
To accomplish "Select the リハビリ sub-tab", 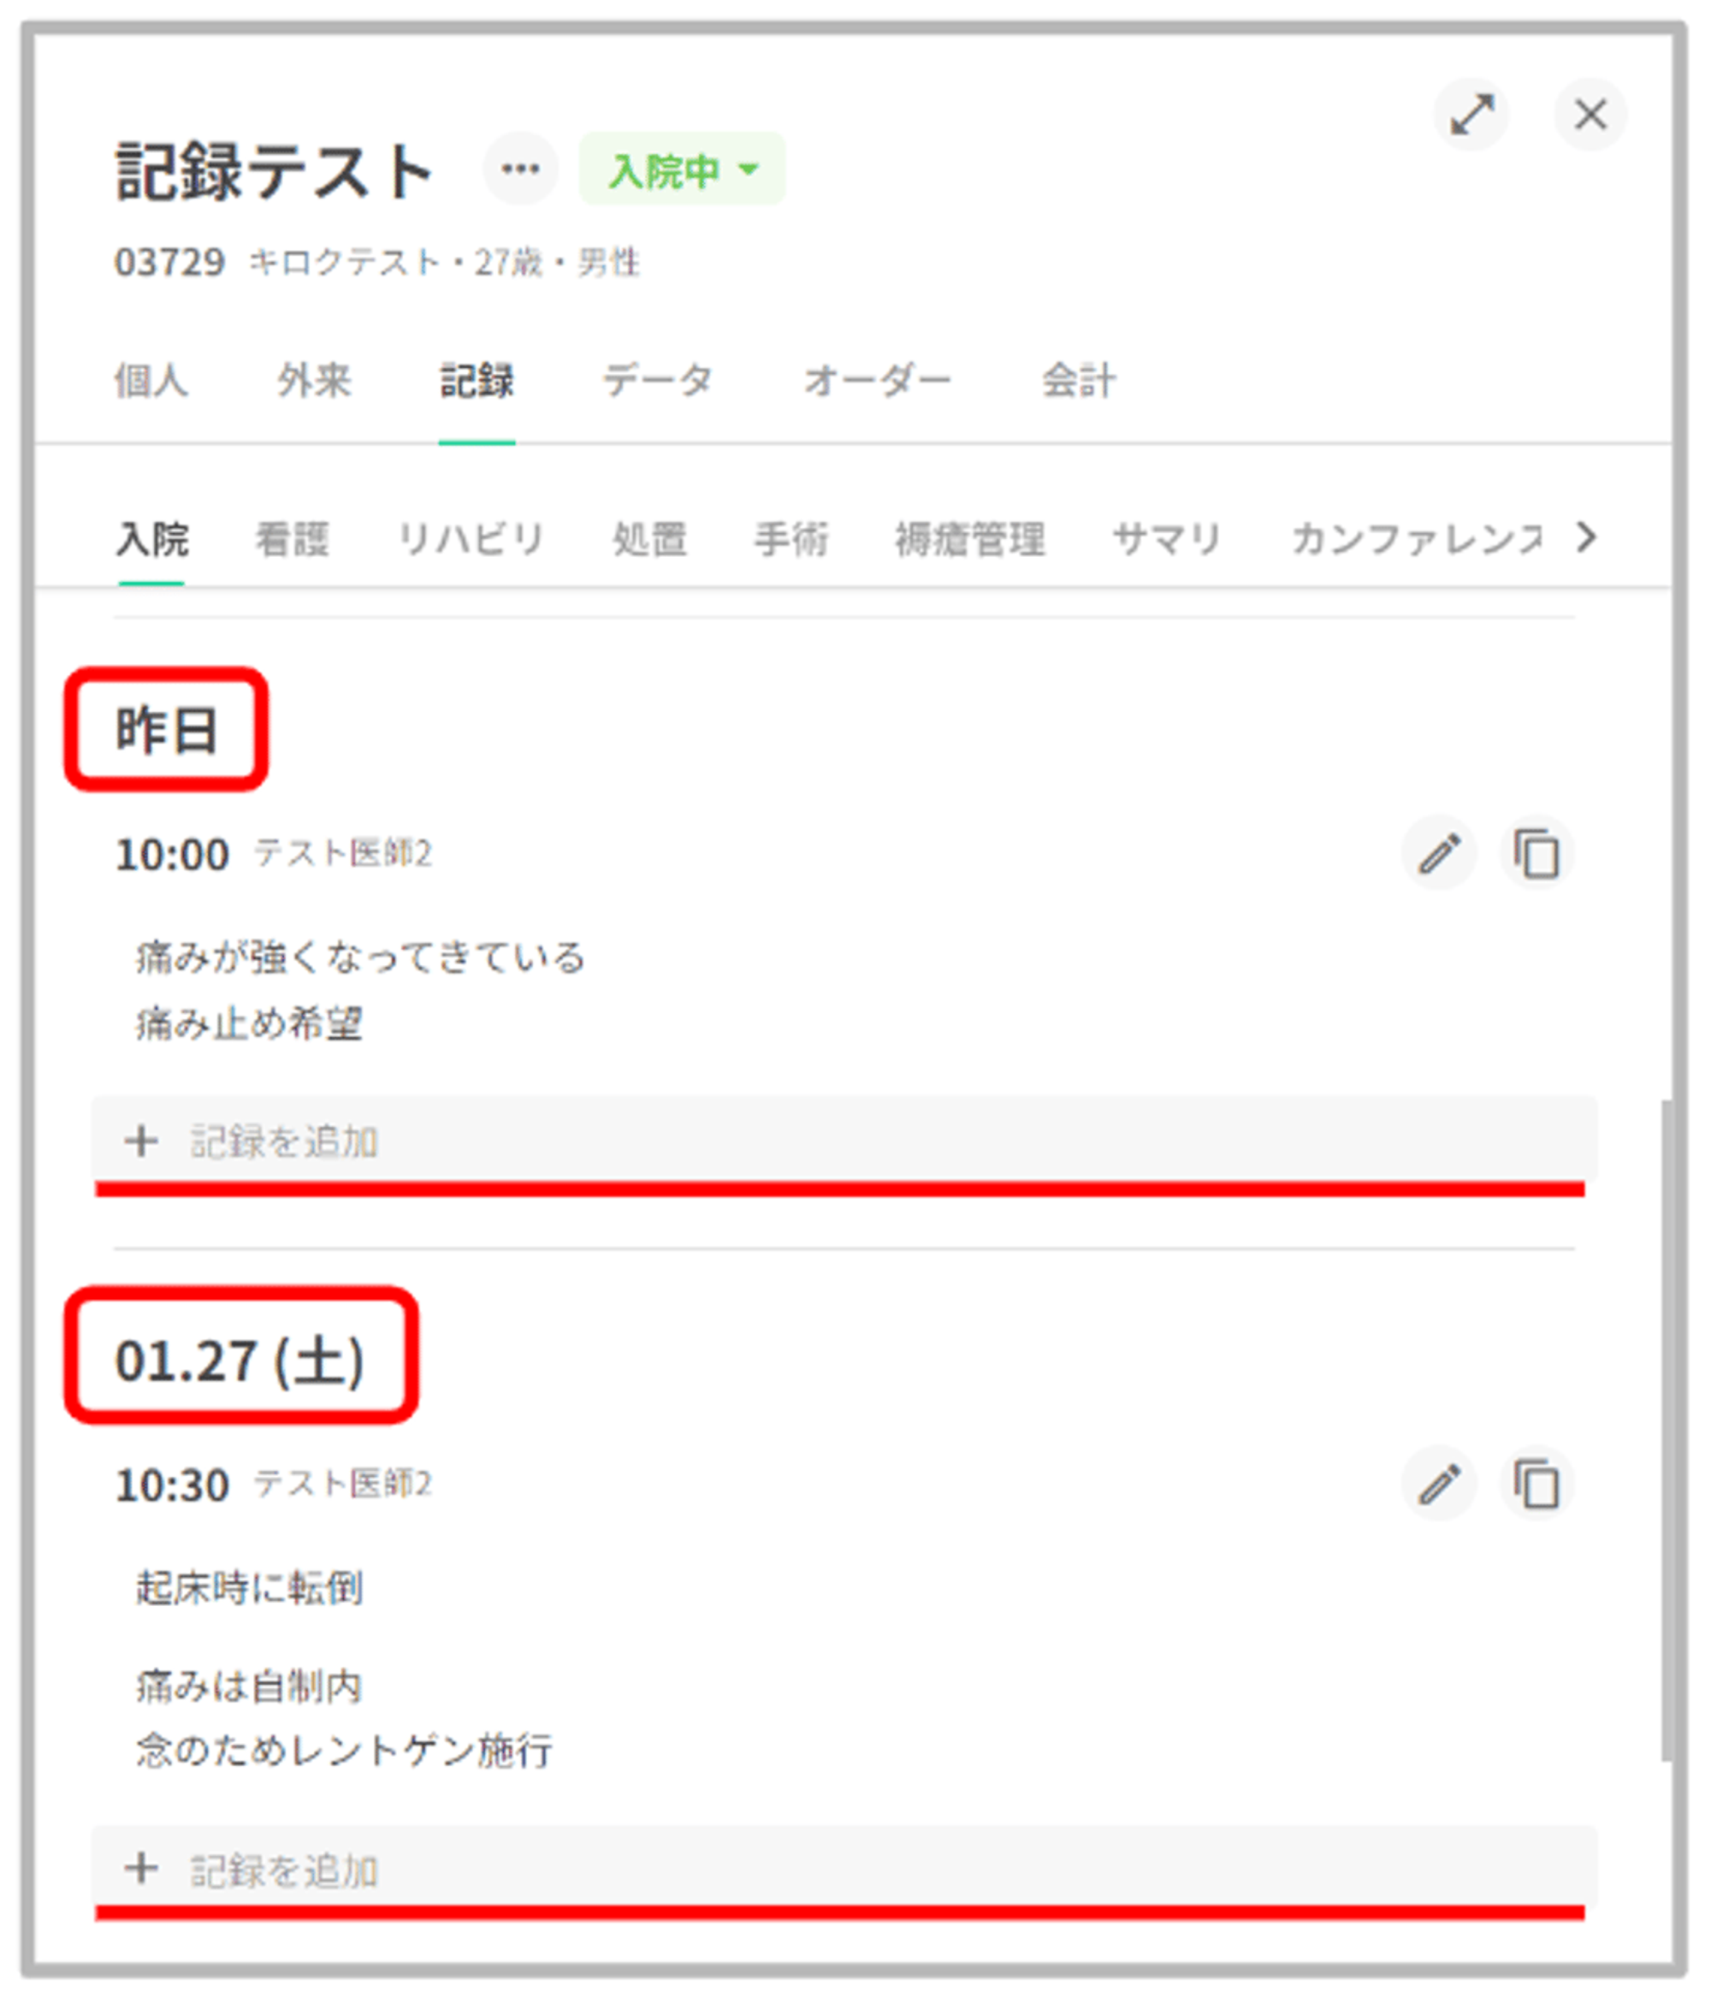I will [471, 538].
